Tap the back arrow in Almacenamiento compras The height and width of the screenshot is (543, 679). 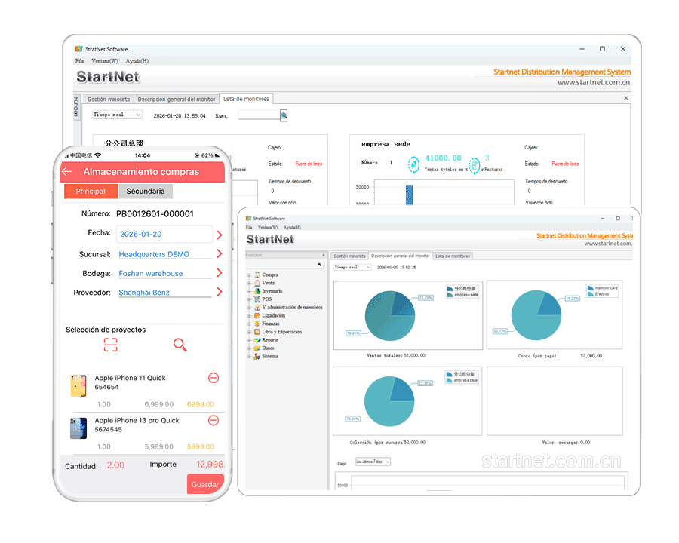click(67, 172)
